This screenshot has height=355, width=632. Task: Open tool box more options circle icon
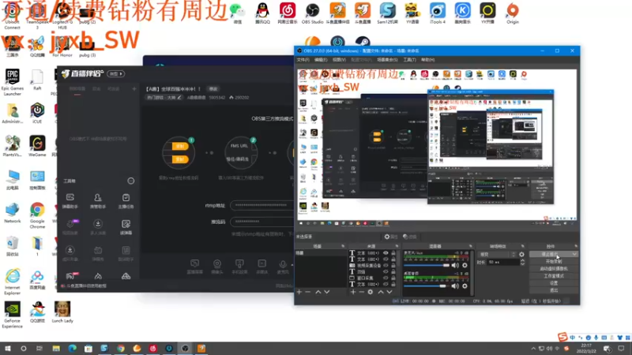(x=130, y=181)
